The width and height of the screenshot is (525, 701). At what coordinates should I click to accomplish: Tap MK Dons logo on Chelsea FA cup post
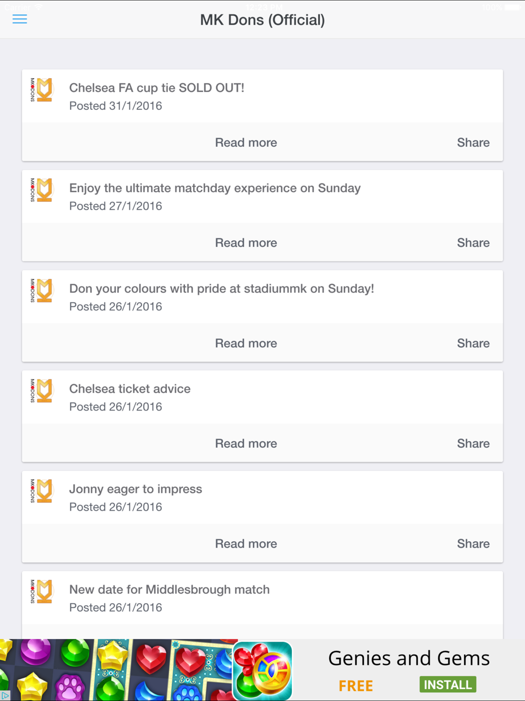(41, 90)
